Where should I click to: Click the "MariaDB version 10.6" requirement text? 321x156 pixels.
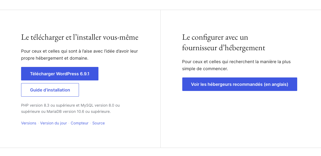(x=66, y=111)
